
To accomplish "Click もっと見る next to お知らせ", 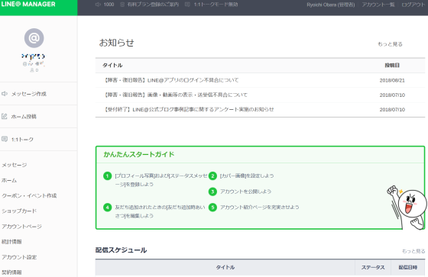I will tap(390, 44).
